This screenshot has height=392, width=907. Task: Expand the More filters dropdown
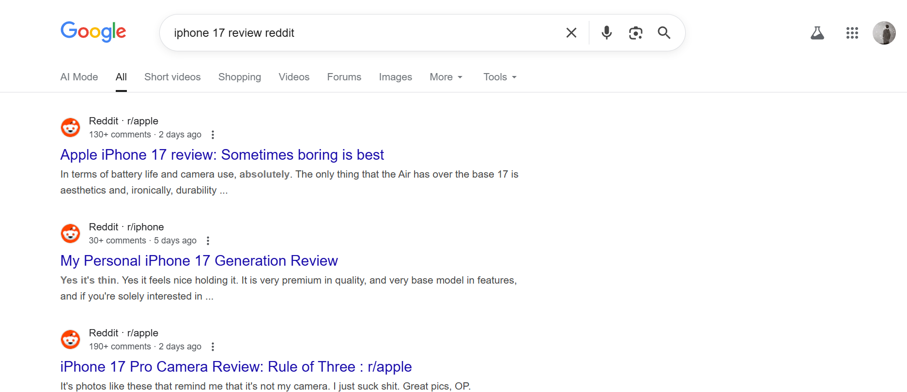coord(446,77)
